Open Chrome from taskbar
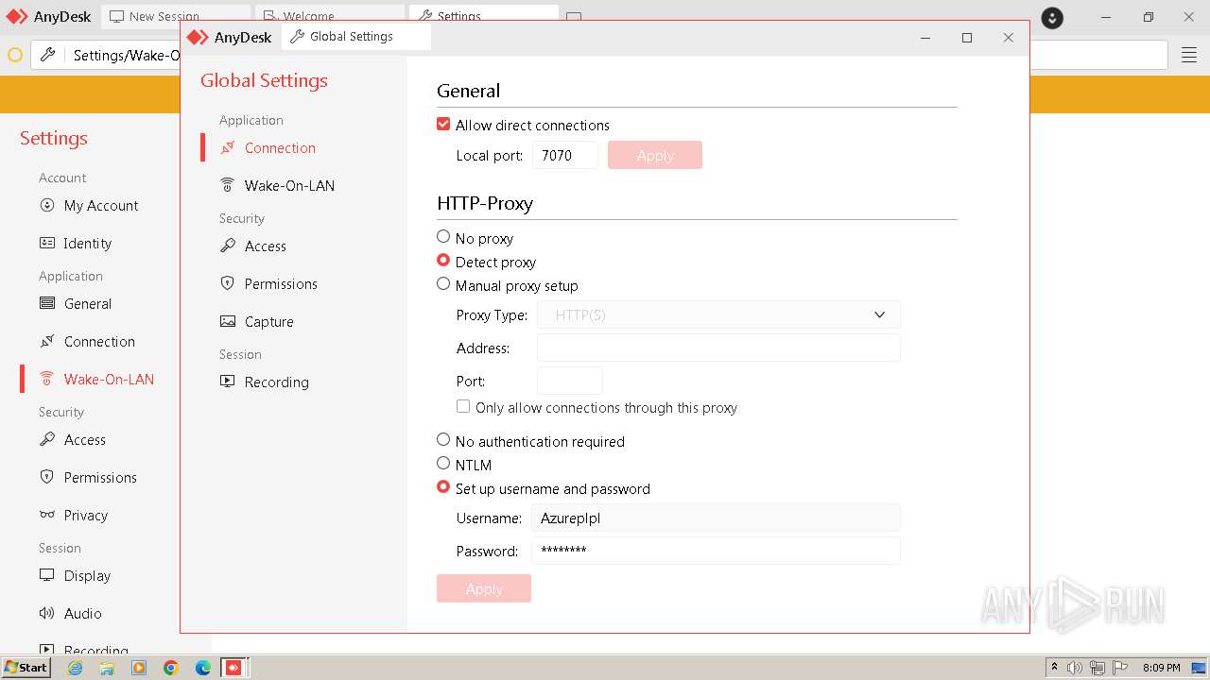This screenshot has width=1210, height=680. (x=170, y=668)
